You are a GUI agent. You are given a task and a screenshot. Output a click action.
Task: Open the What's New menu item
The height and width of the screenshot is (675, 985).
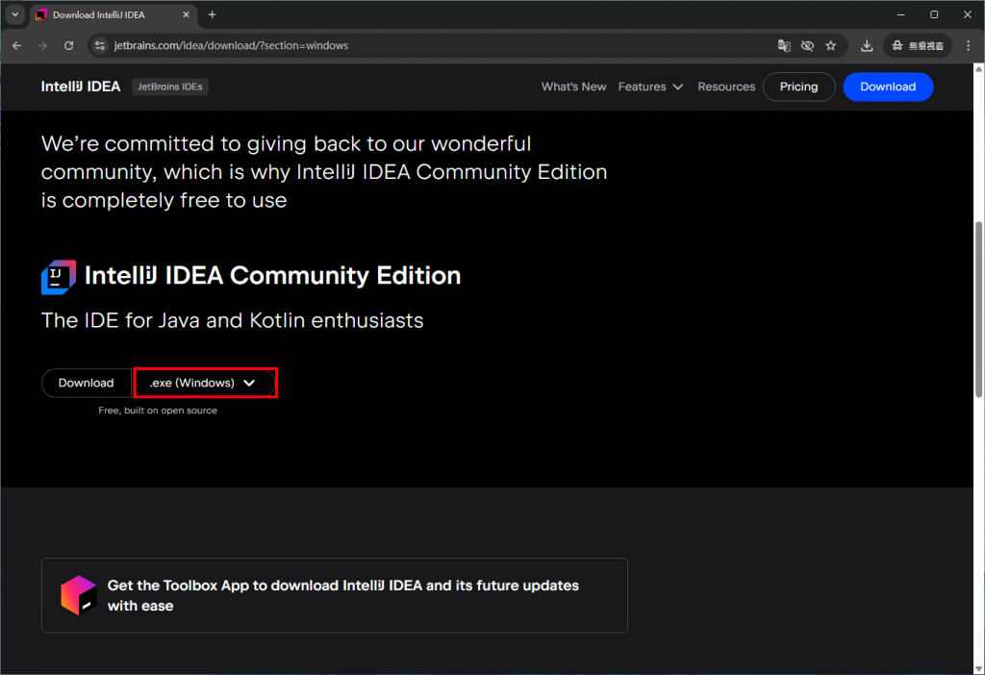(x=573, y=87)
